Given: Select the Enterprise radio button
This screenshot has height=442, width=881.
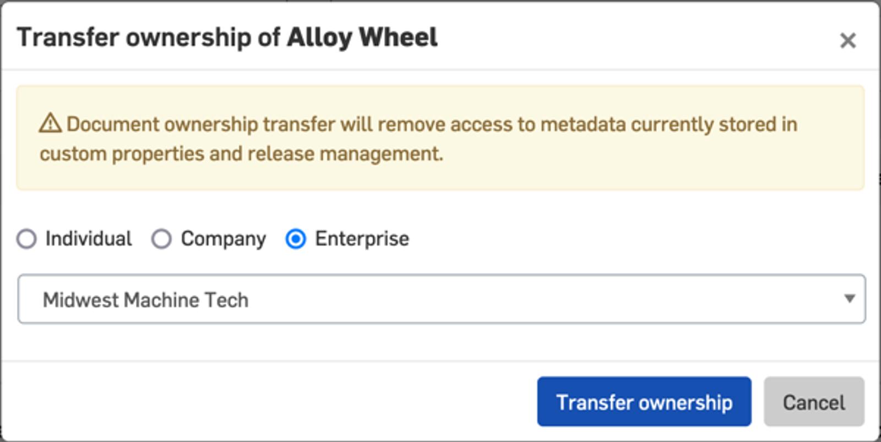Looking at the screenshot, I should (x=296, y=239).
